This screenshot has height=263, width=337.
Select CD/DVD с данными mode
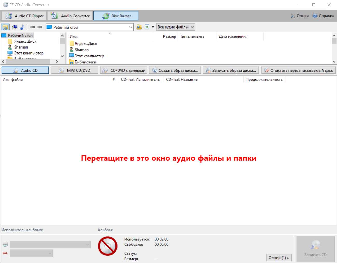point(124,70)
